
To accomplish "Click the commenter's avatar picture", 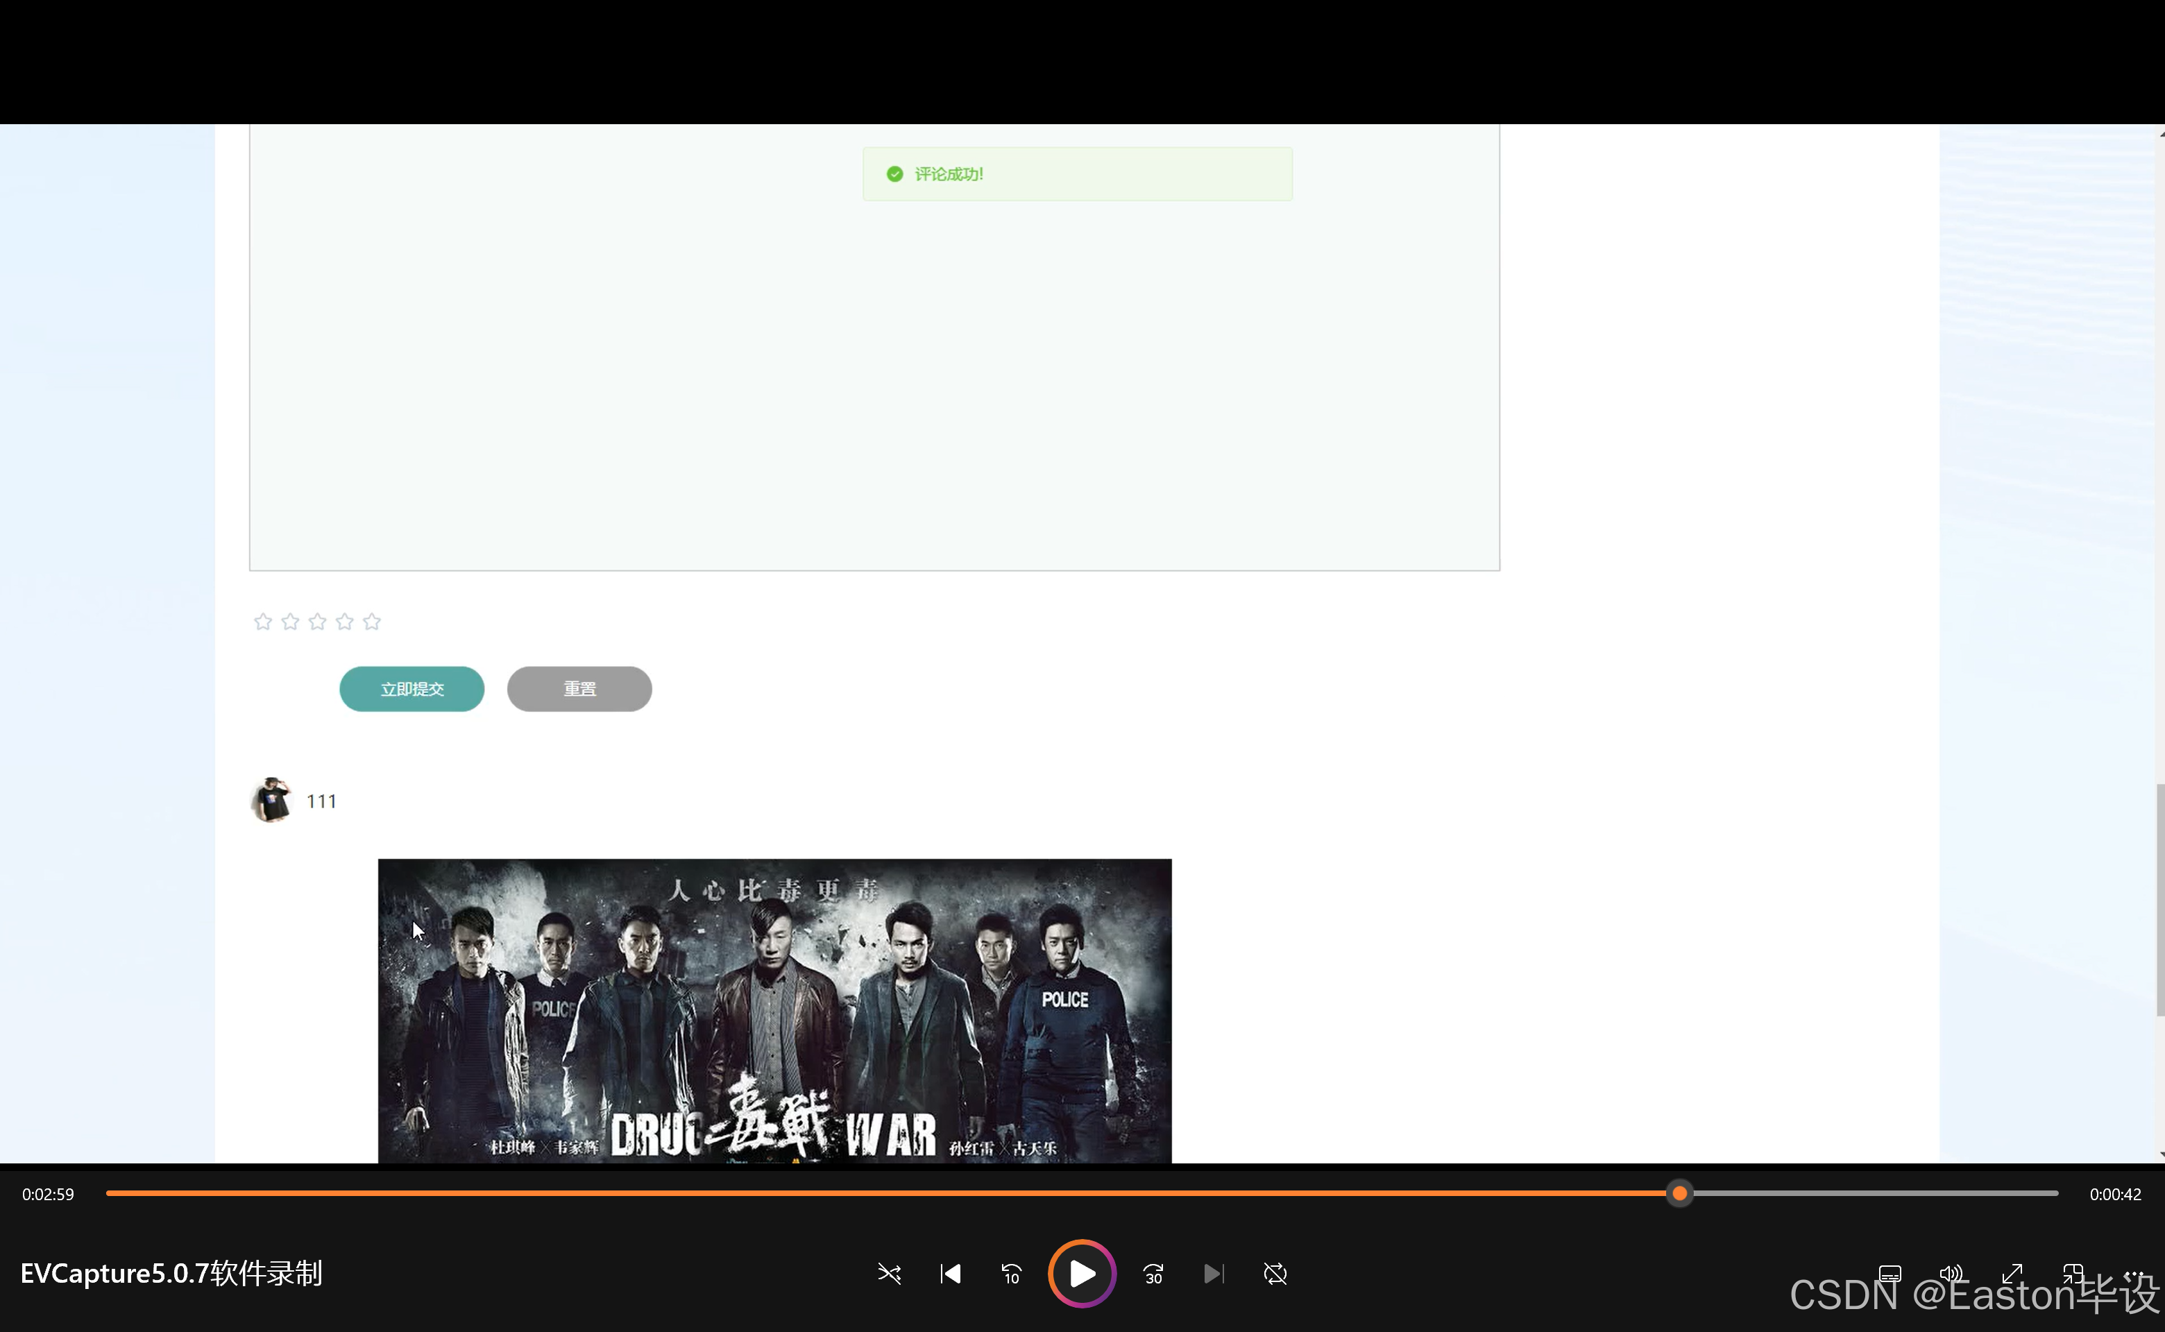I will point(271,800).
